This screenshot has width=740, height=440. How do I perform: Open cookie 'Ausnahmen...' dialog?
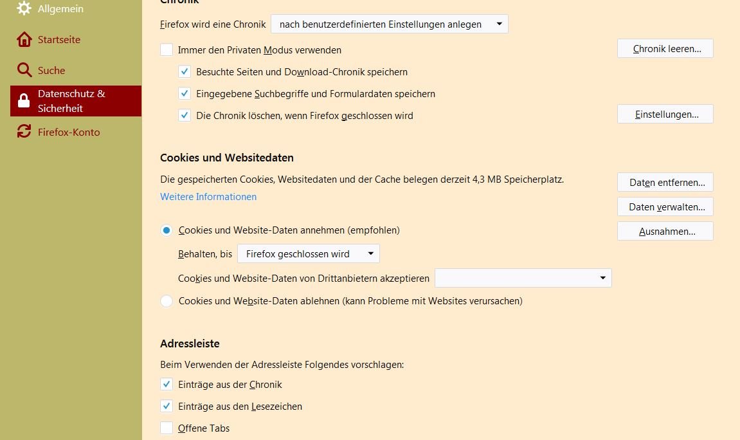point(665,232)
